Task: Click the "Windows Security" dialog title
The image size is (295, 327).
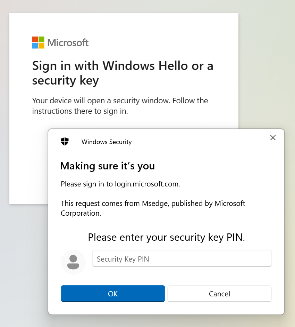Action: (x=107, y=142)
